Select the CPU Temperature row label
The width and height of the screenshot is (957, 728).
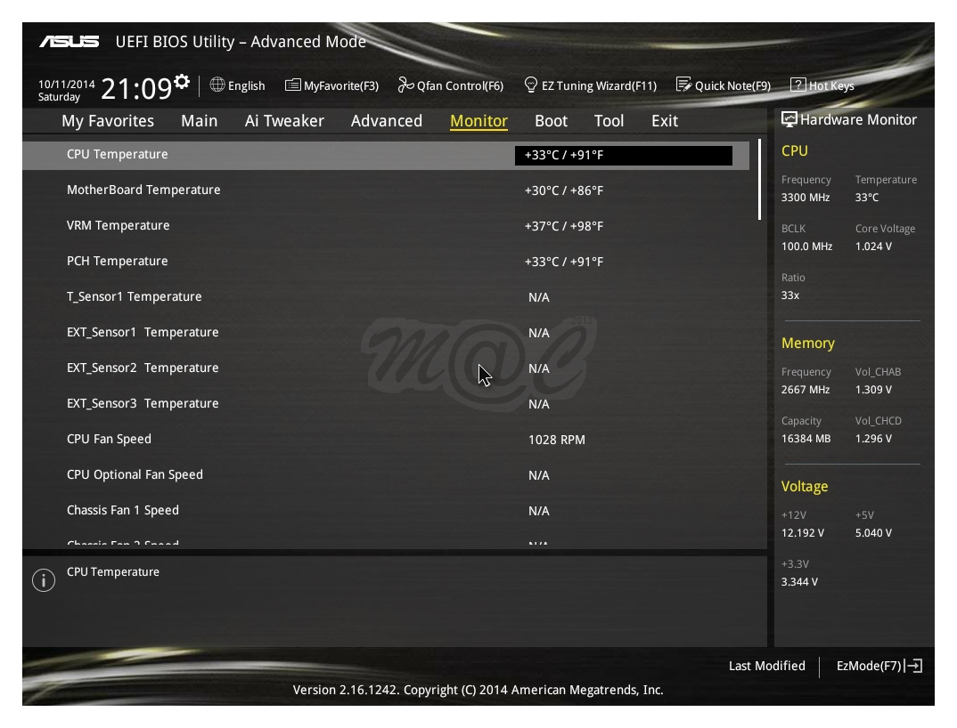tap(118, 154)
